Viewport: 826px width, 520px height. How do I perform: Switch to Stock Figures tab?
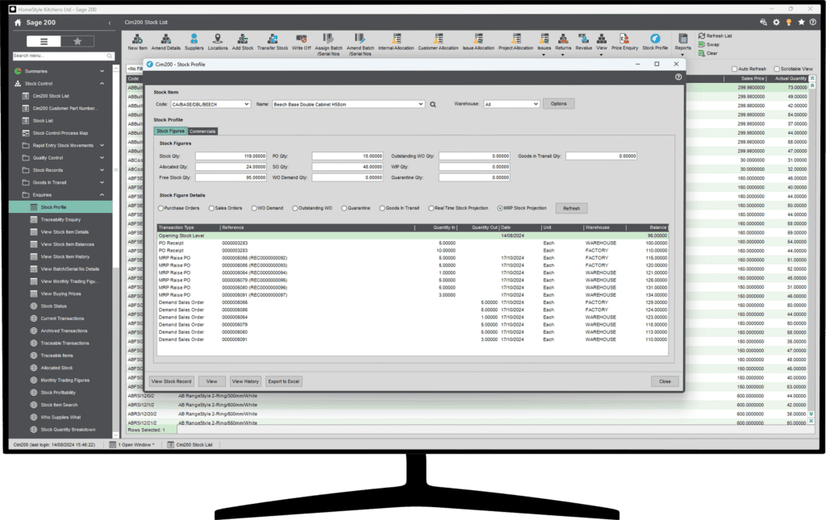pos(171,131)
